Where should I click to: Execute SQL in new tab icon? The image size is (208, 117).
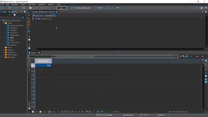click(x=29, y=18)
